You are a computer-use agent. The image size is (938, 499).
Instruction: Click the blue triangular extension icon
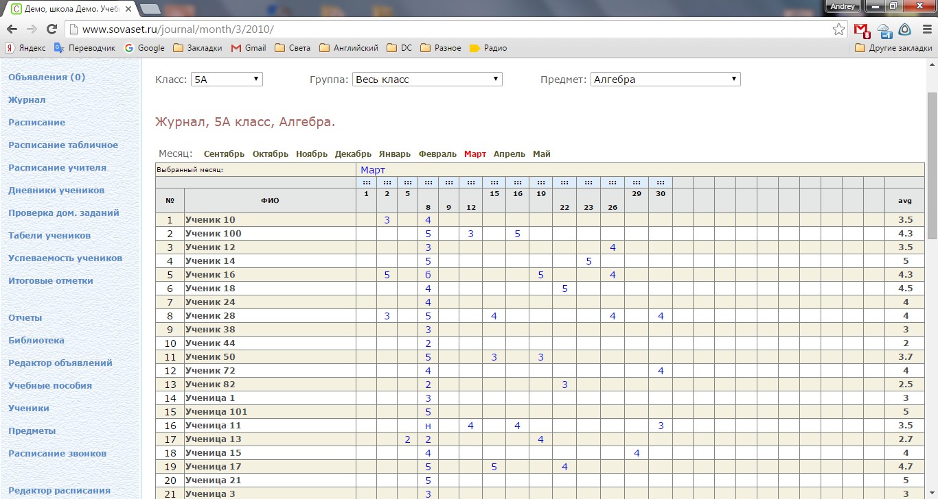click(905, 29)
